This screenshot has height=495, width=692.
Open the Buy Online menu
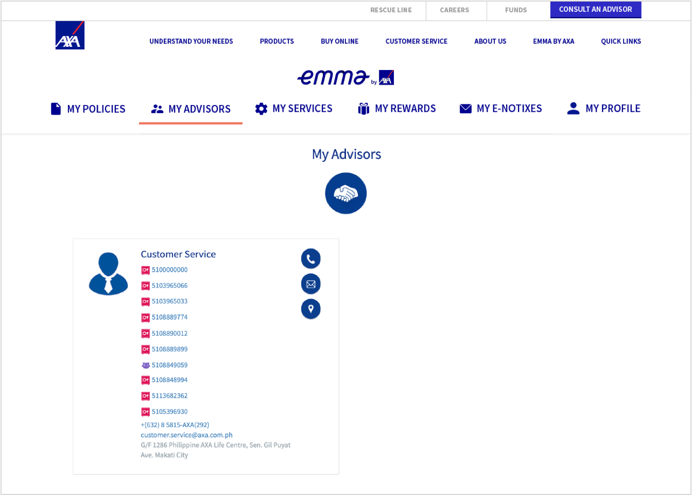340,41
